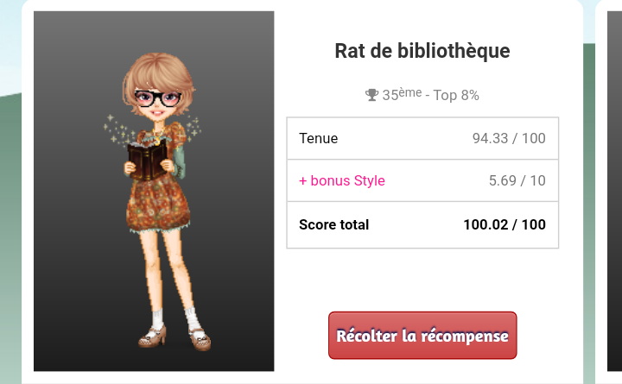The width and height of the screenshot is (622, 384).
Task: Click the avatar's golden necklace
Action: point(158,135)
